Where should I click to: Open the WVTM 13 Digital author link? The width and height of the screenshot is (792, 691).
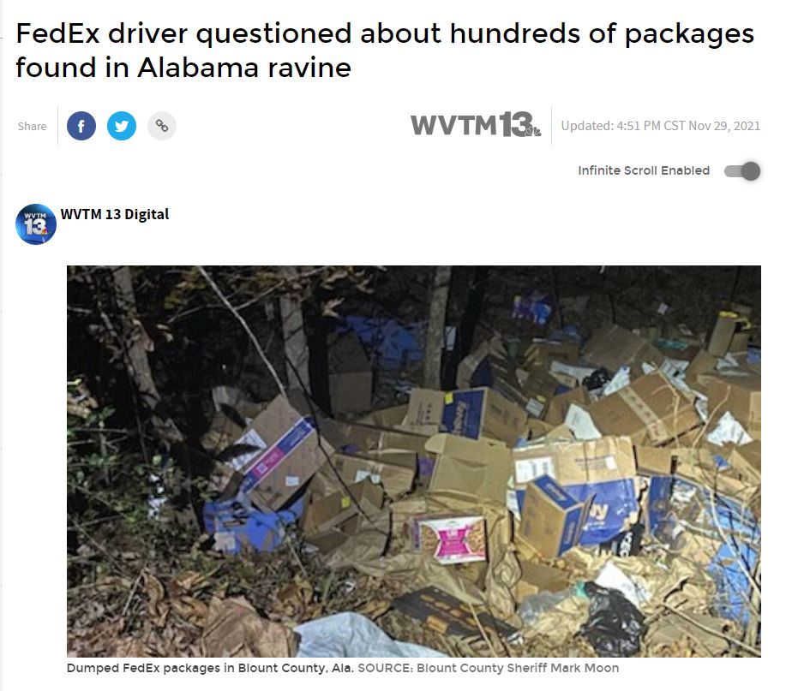click(x=115, y=214)
